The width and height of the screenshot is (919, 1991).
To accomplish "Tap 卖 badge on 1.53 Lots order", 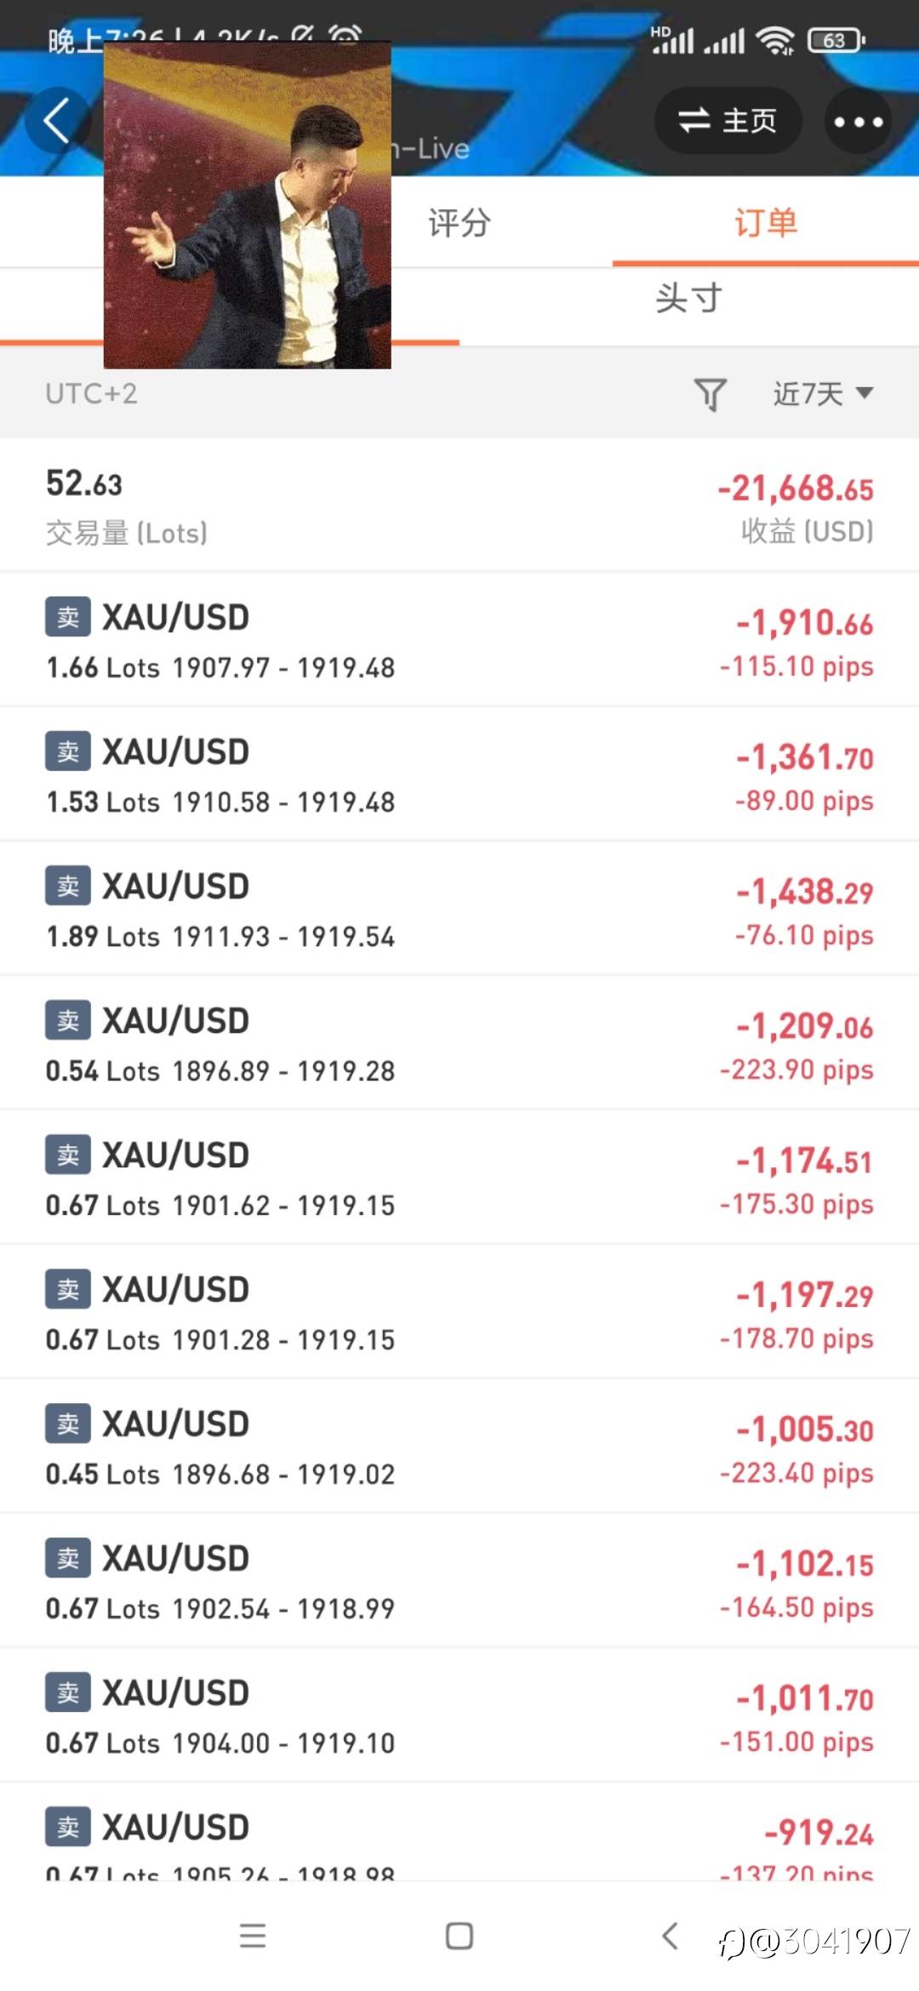I will pos(68,752).
